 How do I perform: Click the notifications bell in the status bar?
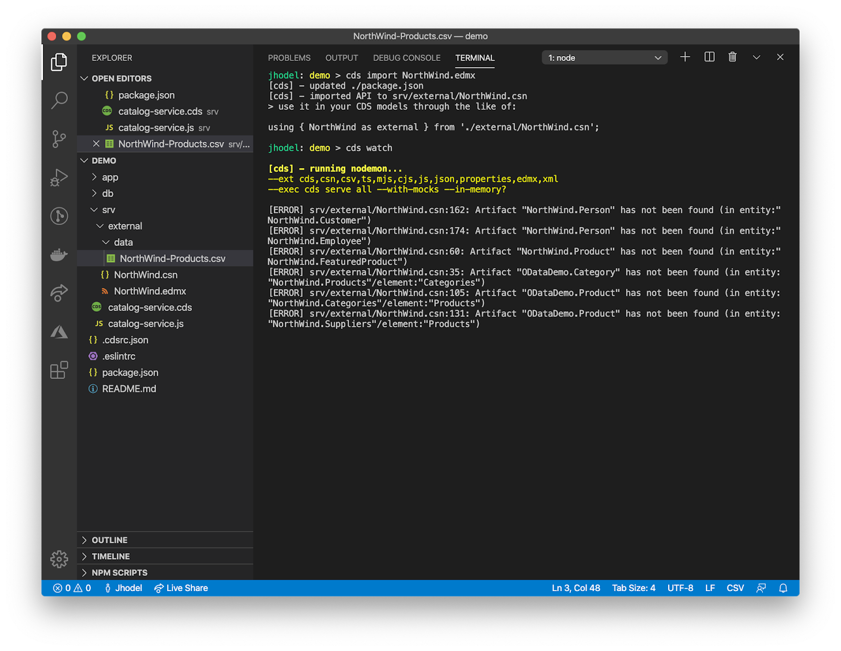[x=783, y=588]
